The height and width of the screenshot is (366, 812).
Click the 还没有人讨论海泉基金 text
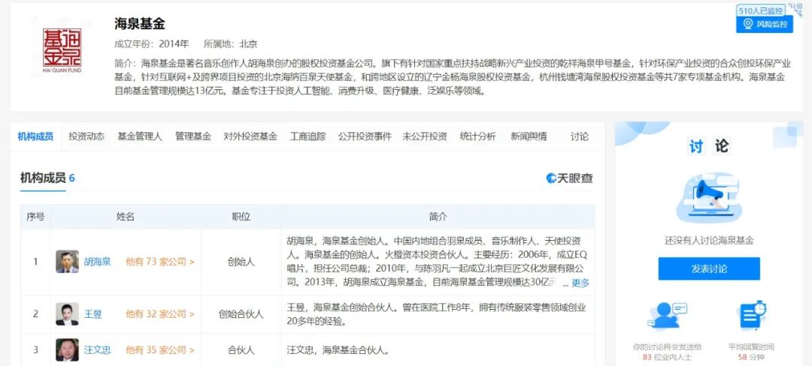pos(709,241)
